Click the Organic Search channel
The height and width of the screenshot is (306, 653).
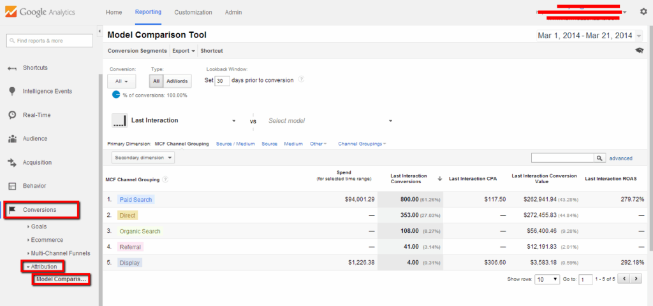(x=140, y=232)
